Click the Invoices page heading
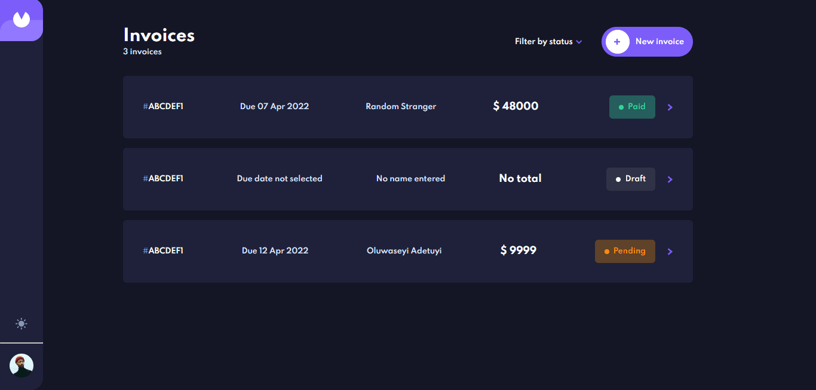The image size is (816, 390). pos(159,35)
